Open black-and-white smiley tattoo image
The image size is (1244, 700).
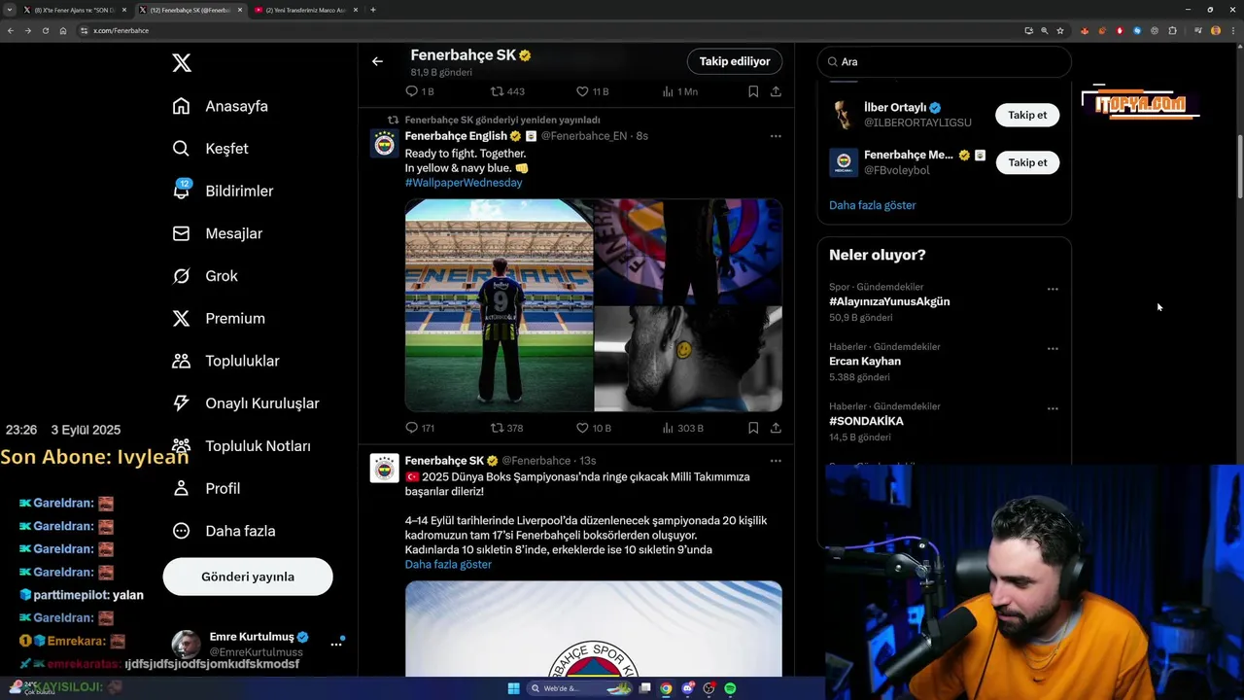tap(688, 359)
